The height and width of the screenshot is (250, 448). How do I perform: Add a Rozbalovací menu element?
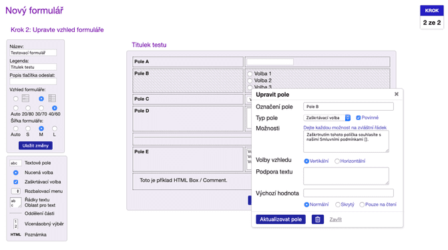pos(43,191)
